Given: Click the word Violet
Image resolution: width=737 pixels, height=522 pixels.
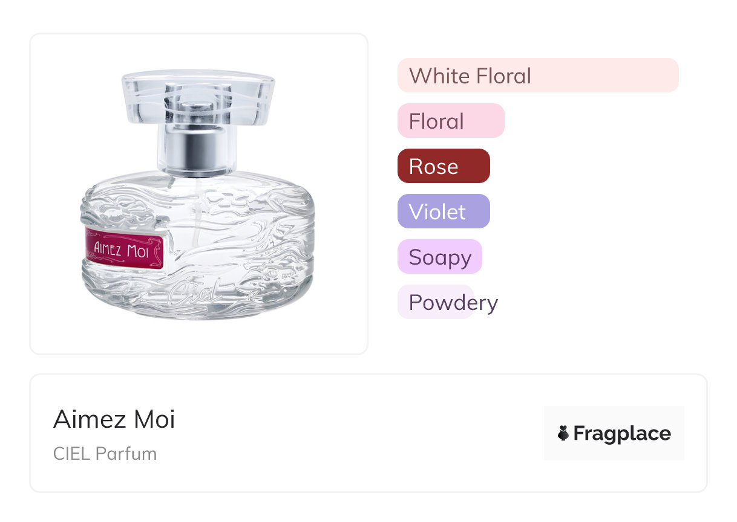Looking at the screenshot, I should coord(437,212).
